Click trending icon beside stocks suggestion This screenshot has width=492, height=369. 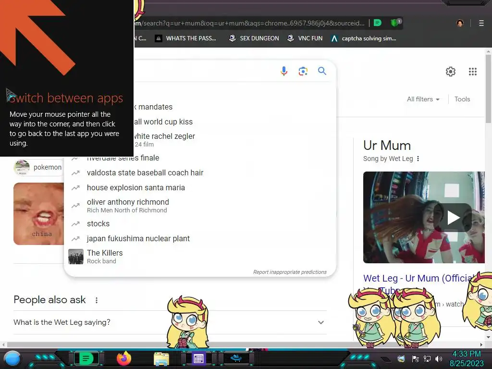[75, 224]
